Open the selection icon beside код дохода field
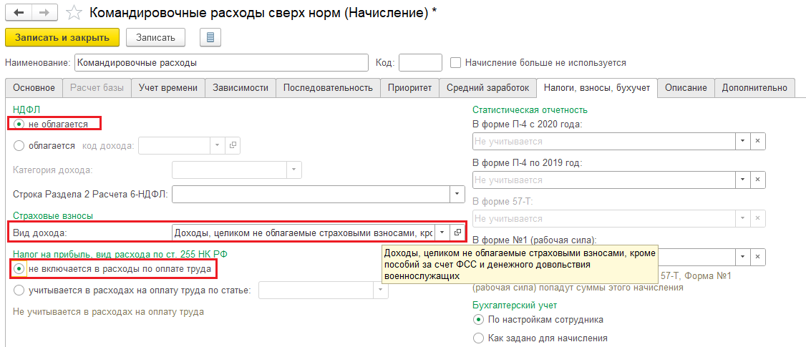 233,145
